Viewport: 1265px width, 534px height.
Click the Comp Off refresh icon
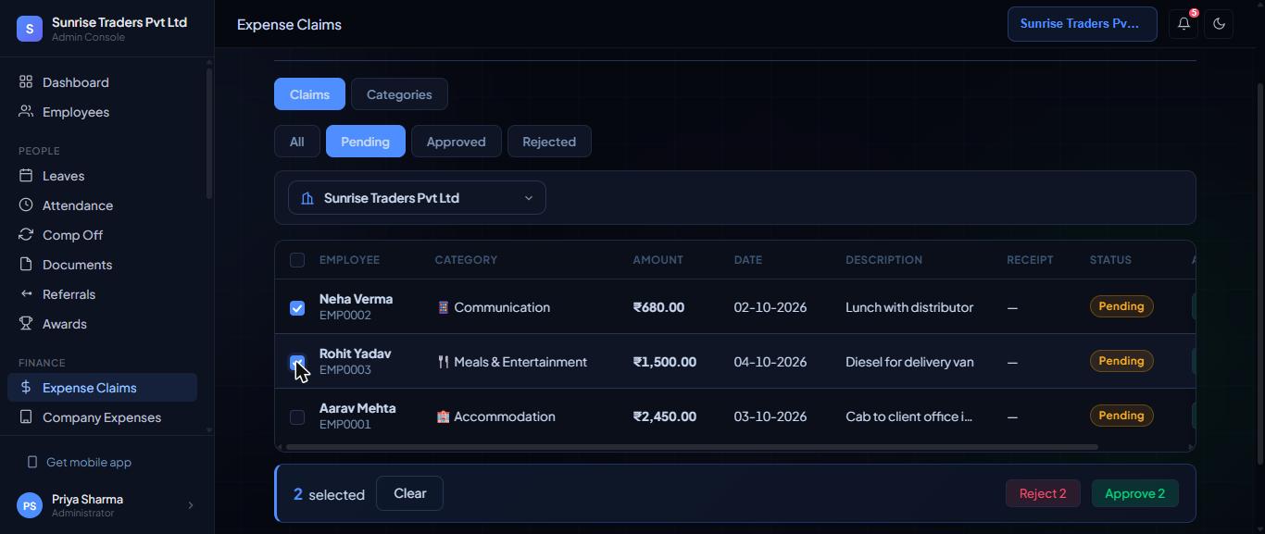pos(26,235)
